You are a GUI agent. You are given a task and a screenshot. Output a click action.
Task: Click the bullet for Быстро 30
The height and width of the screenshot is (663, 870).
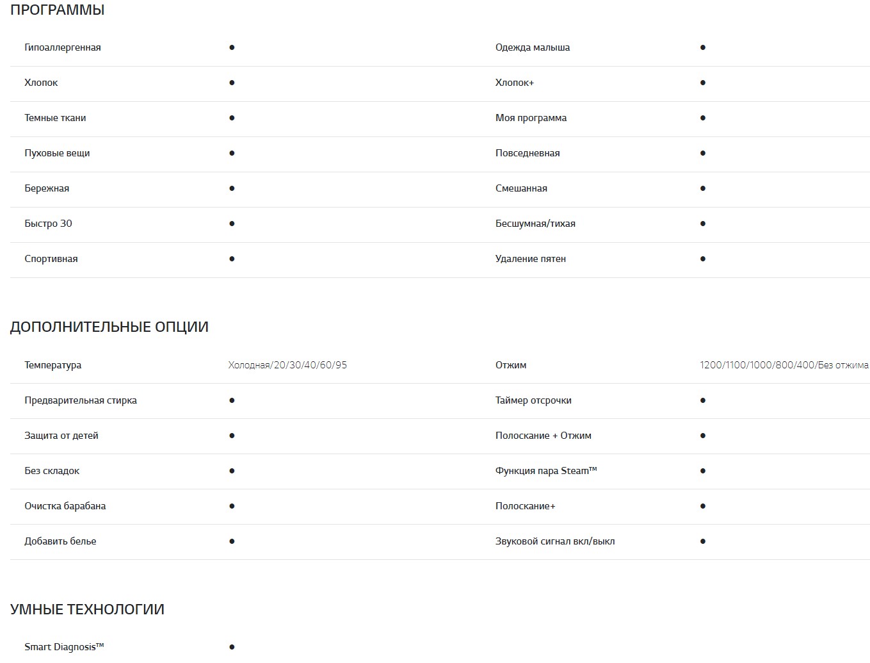pos(232,224)
